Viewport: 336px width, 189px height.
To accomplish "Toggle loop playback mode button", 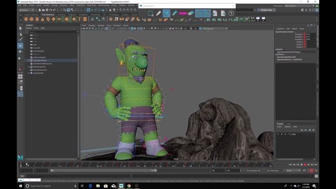I will 304,171.
